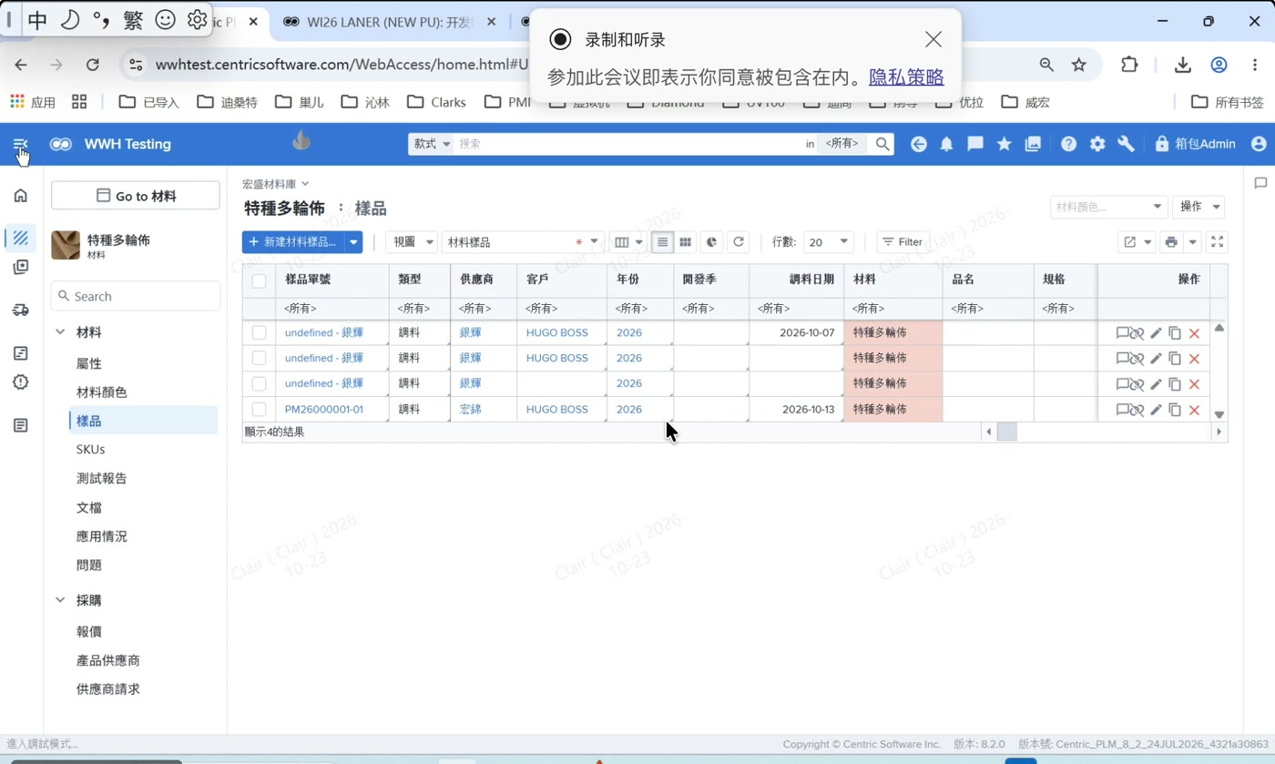This screenshot has height=764, width=1275.
Task: Open the help question mark icon
Action: pyautogui.click(x=1068, y=144)
